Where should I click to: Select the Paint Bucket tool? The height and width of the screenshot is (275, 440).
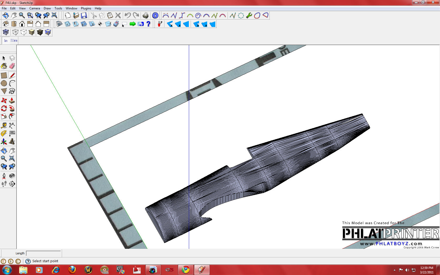click(x=4, y=66)
